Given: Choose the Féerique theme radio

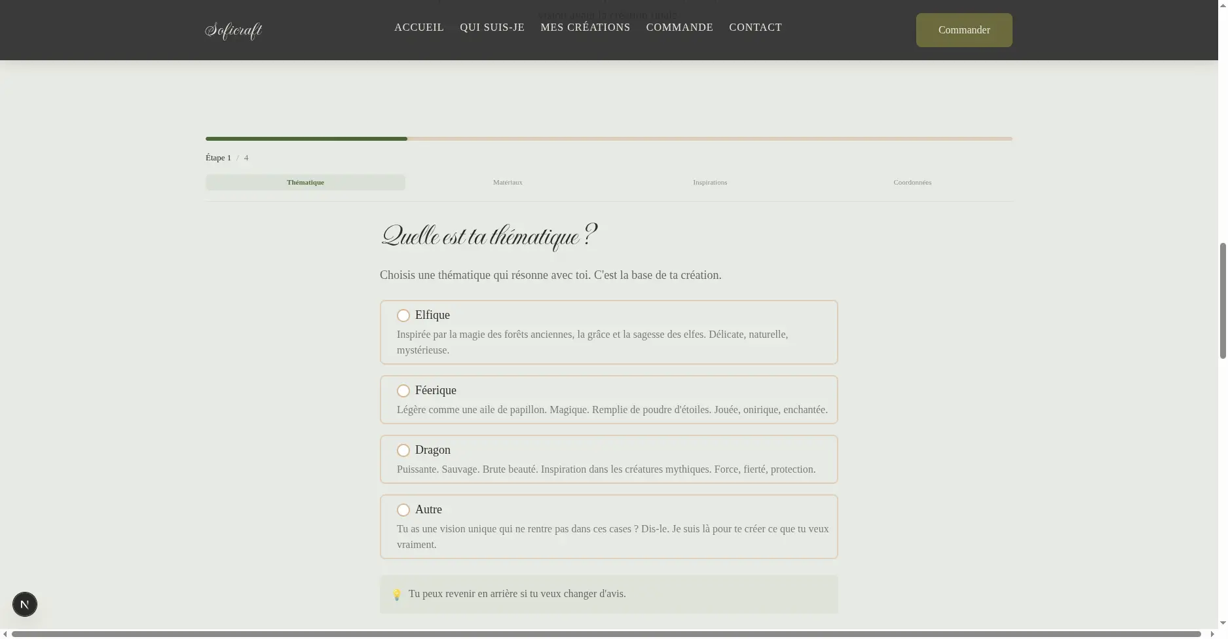Looking at the screenshot, I should (x=403, y=391).
